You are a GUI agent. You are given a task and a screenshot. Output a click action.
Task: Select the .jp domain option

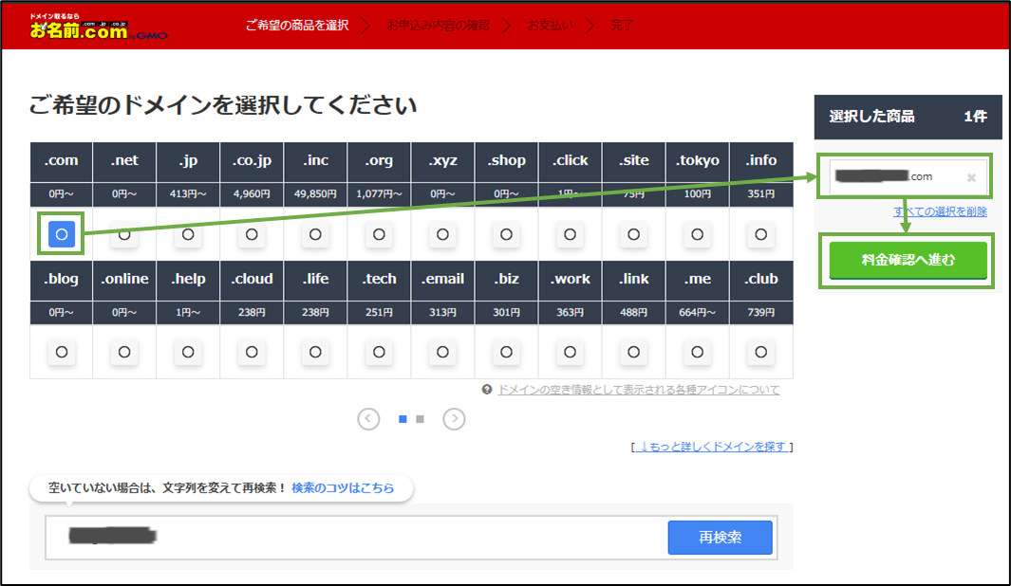(x=188, y=234)
